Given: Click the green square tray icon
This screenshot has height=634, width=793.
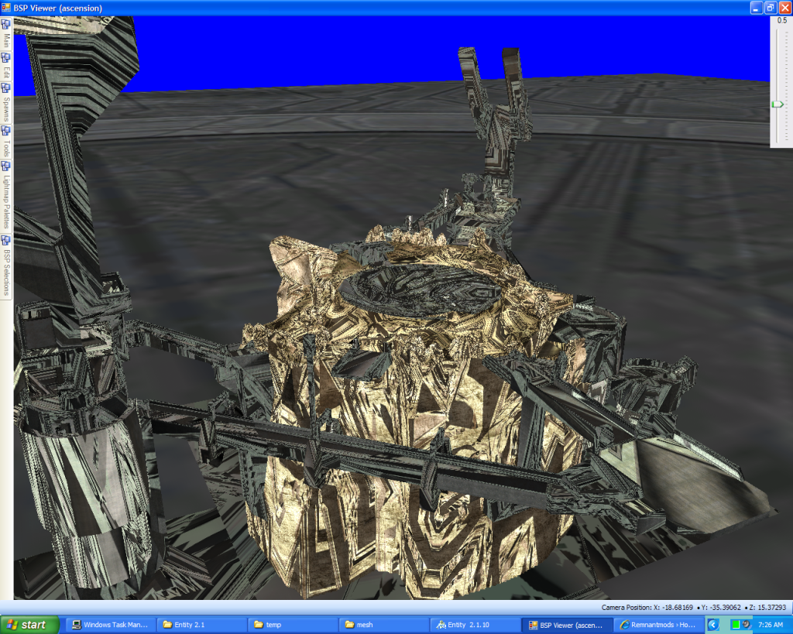Looking at the screenshot, I should pyautogui.click(x=736, y=625).
